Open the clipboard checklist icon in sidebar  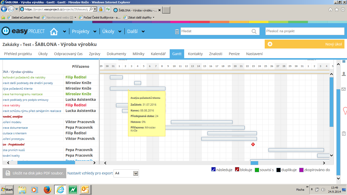344,133
